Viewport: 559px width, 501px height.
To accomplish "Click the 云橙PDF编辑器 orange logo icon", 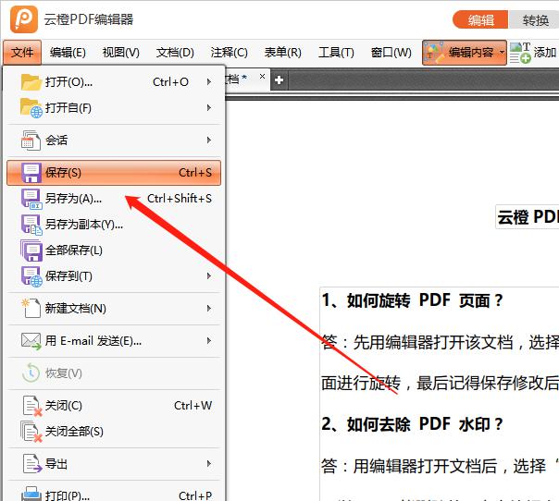I will click(x=24, y=19).
